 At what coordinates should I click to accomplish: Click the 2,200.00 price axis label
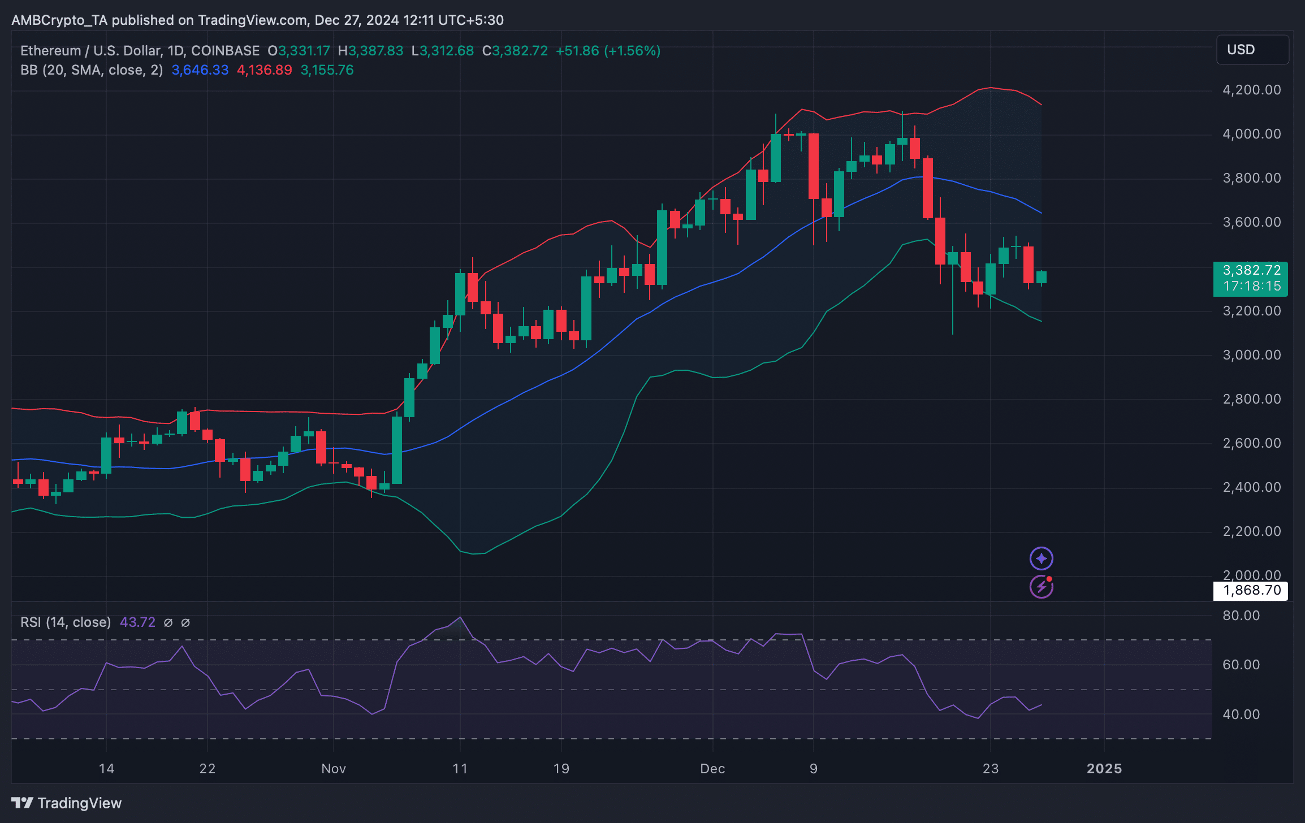[x=1252, y=531]
